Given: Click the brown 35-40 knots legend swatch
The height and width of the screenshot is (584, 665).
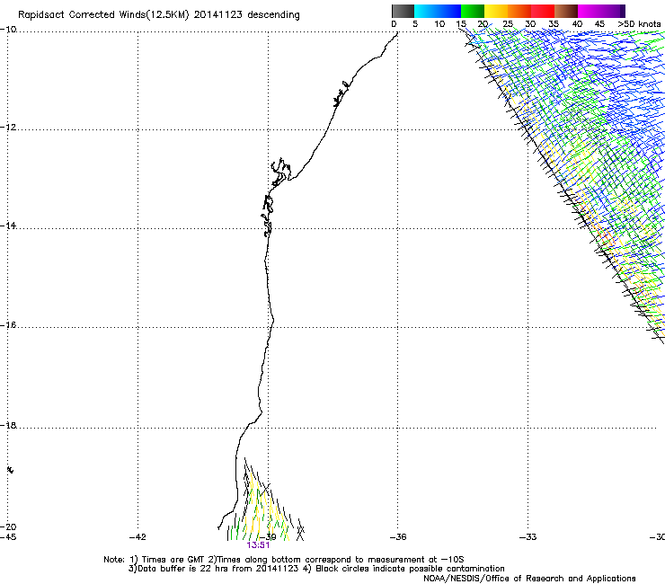Looking at the screenshot, I should point(566,11).
